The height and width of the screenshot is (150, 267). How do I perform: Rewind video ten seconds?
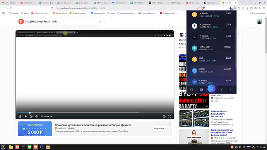click(x=20, y=116)
